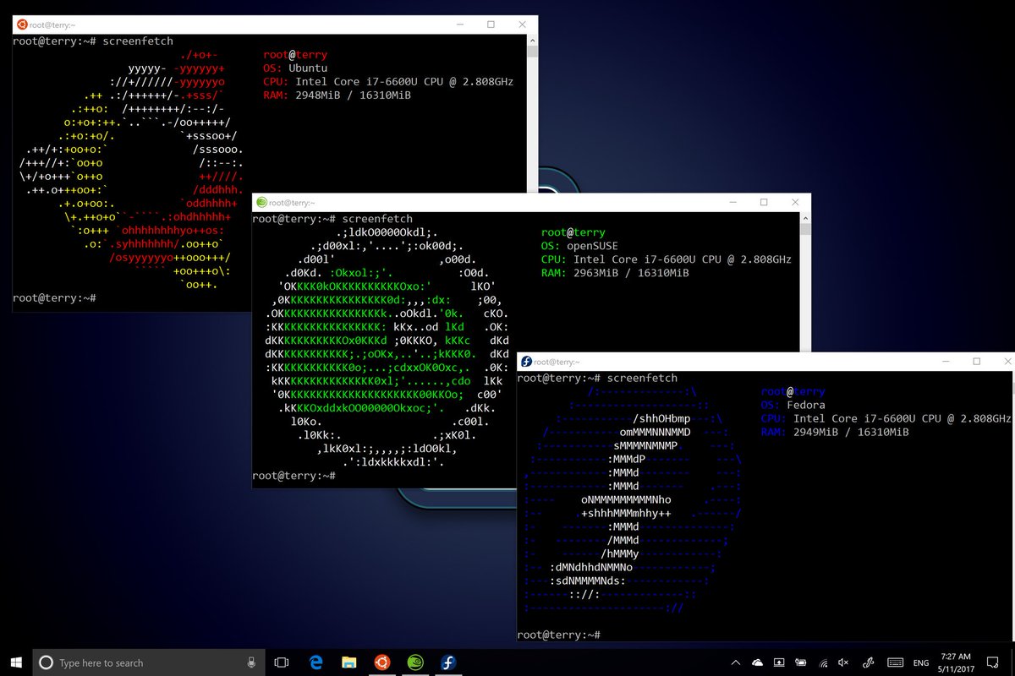Screen dimensions: 1015x676
Task: Click the Cortana circle icon
Action: point(47,662)
